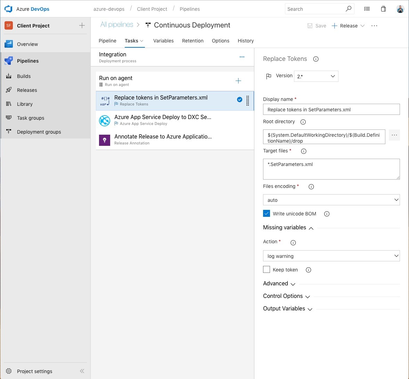
Task: Go to All pipelines link
Action: click(117, 25)
